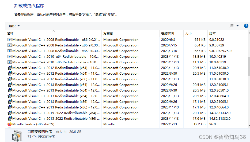
Task: Click icon of Visual C++ 2008 version 9.0.21022 row
Action: coord(10,39)
